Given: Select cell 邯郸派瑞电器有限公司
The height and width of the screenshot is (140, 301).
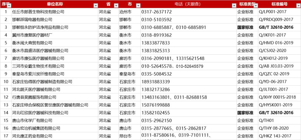Looking at the screenshot, I should [55, 20].
